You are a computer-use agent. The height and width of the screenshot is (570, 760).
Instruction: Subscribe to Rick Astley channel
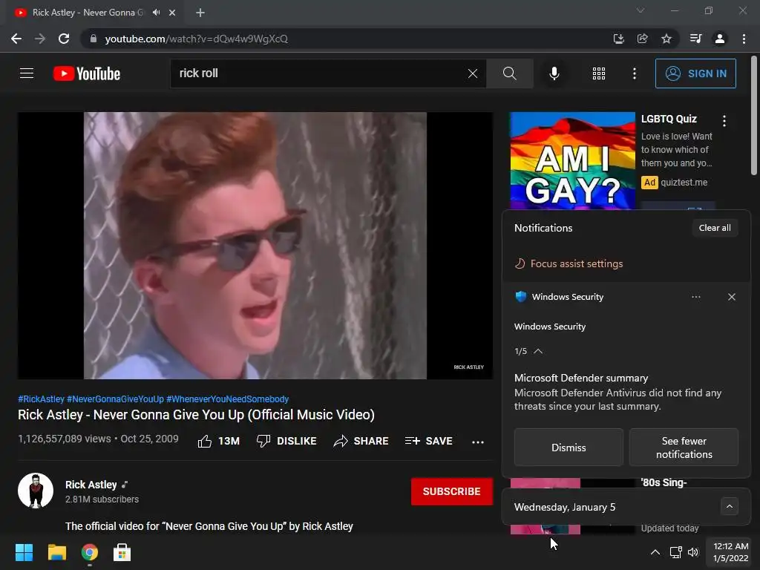coord(452,491)
